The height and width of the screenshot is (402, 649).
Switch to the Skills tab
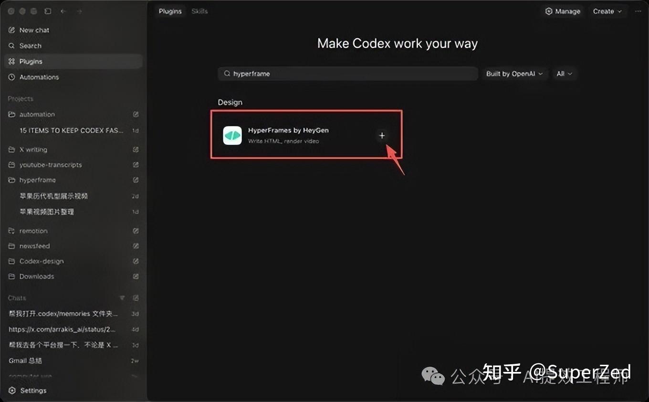[x=199, y=11]
